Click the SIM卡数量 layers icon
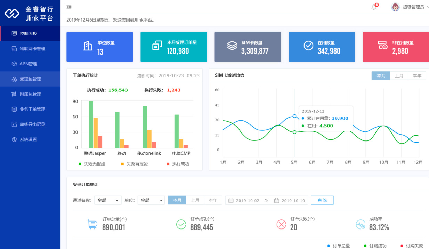 coord(232,46)
